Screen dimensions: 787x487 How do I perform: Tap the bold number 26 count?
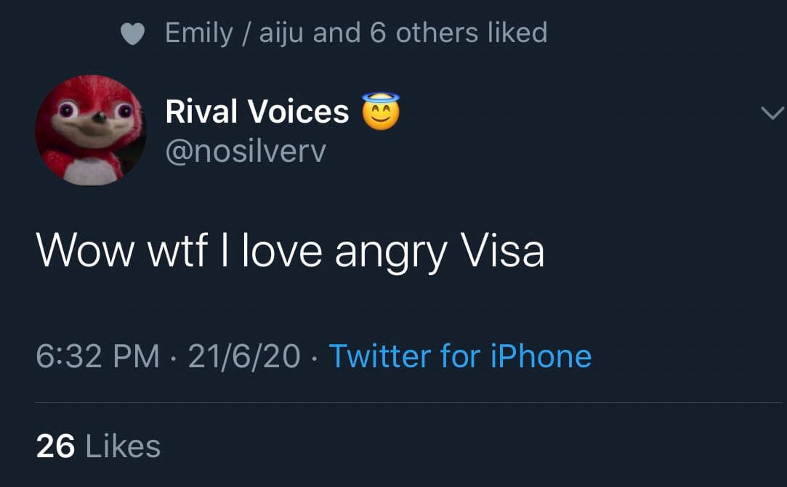pos(55,446)
